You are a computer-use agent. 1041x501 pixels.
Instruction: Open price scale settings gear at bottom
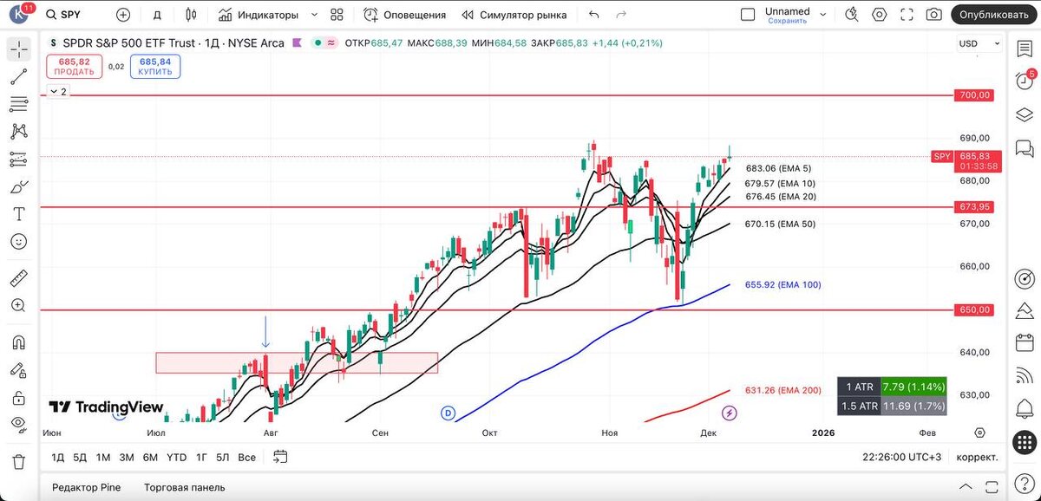tap(979, 433)
